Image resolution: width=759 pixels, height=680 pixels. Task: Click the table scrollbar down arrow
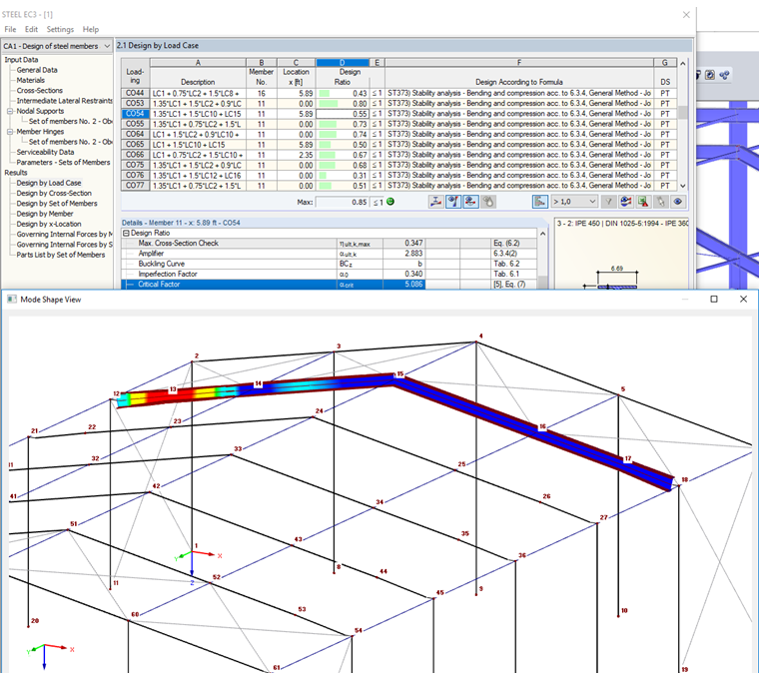(682, 186)
